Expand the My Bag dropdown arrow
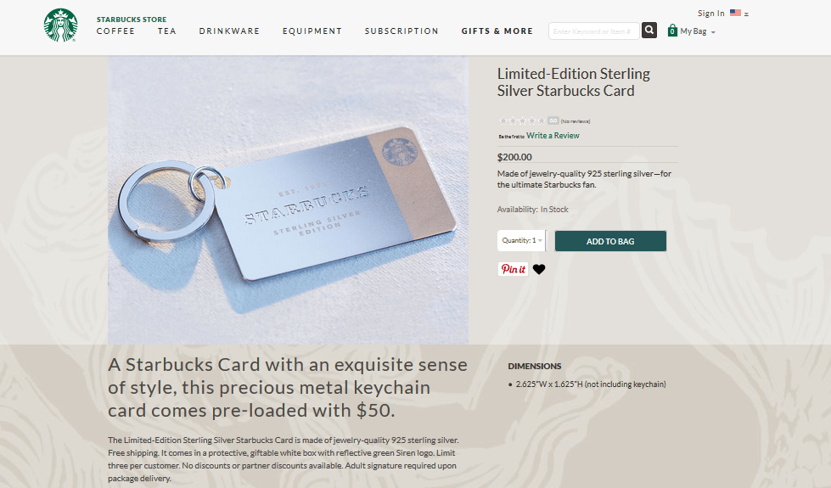The image size is (831, 488). (x=713, y=32)
